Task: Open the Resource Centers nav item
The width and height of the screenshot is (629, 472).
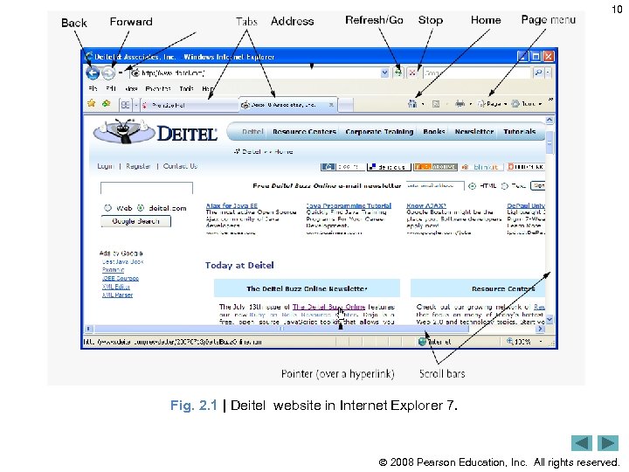Action: pos(304,132)
